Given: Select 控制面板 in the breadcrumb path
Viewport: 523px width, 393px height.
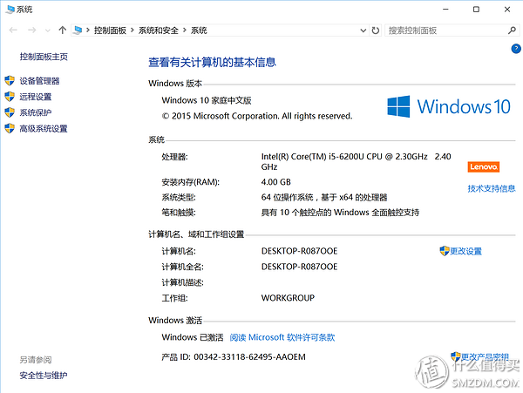Looking at the screenshot, I should pyautogui.click(x=110, y=30).
